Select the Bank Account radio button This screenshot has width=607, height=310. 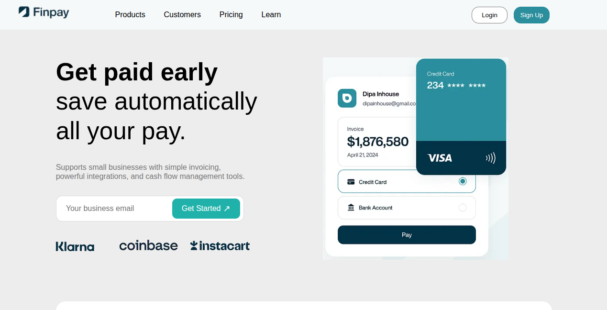click(x=463, y=208)
